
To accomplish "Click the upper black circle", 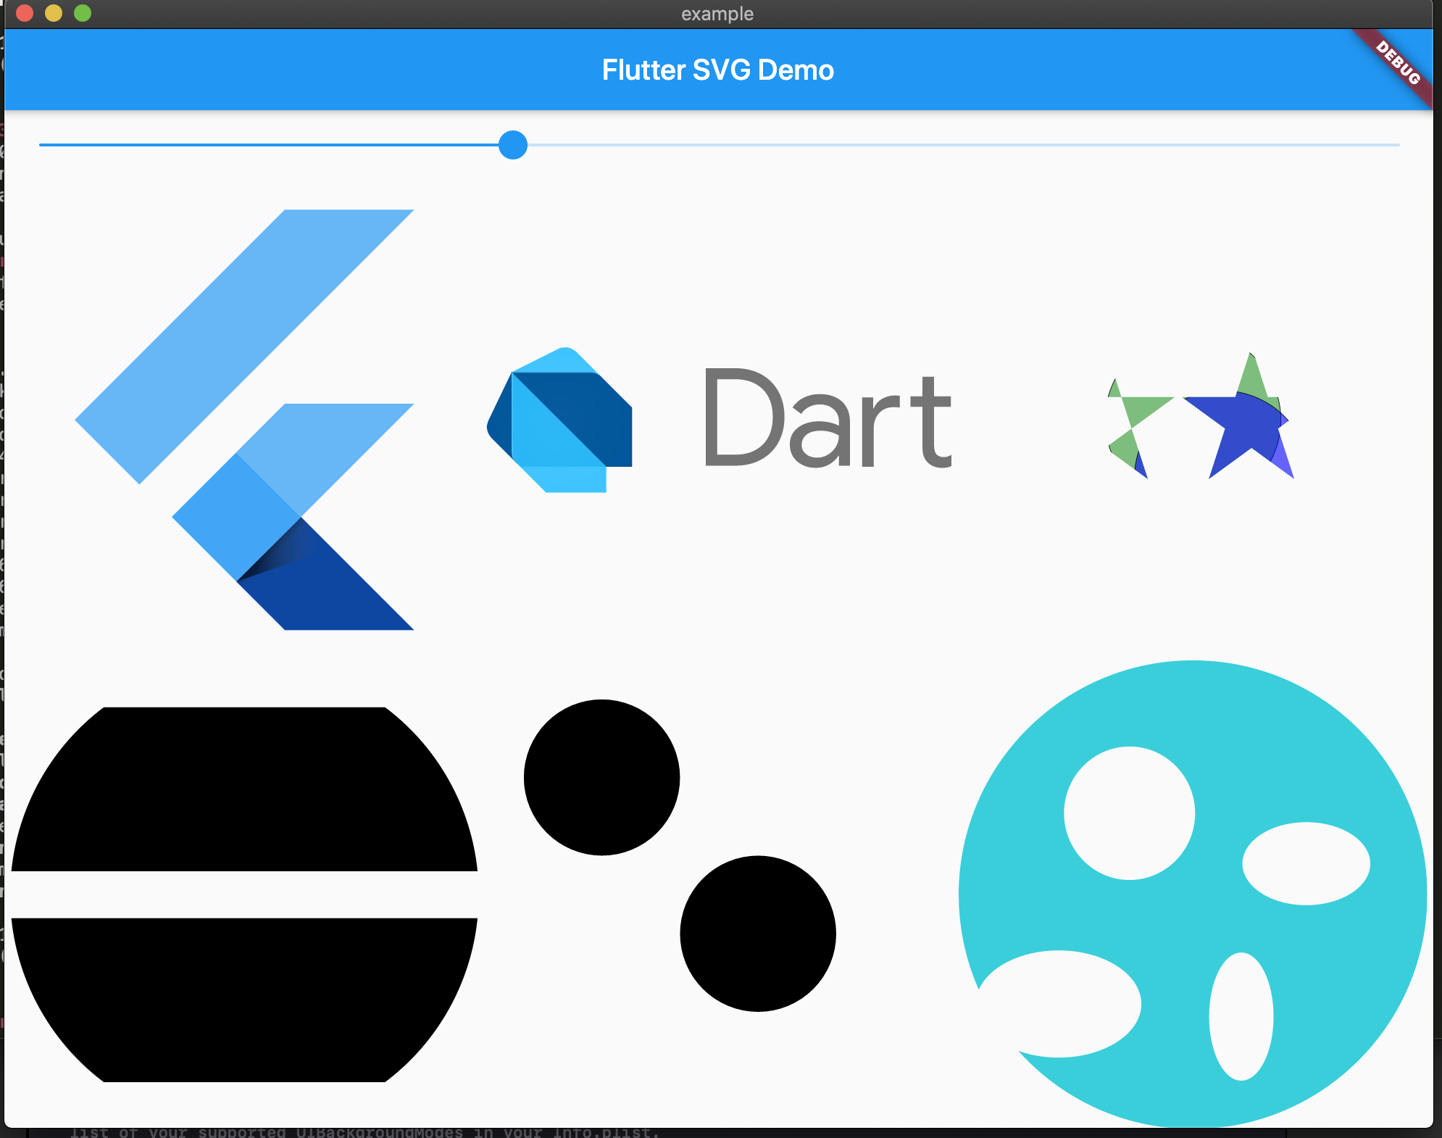I will click(x=601, y=777).
